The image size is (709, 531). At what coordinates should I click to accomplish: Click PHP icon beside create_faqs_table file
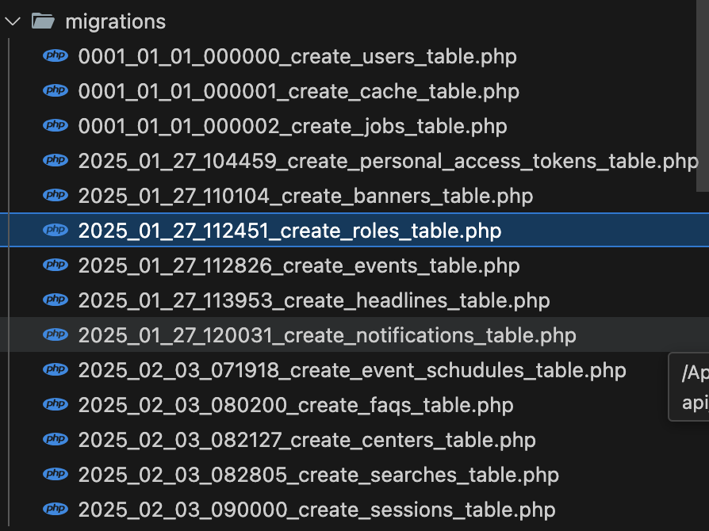point(56,405)
